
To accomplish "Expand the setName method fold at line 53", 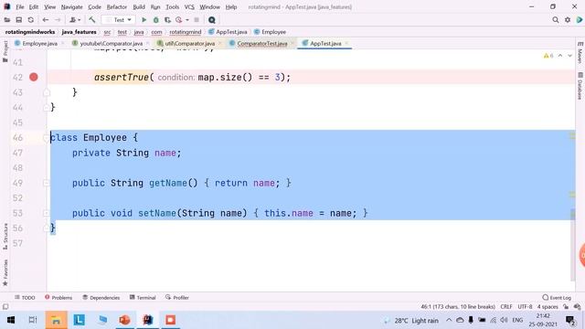I will coord(46,213).
